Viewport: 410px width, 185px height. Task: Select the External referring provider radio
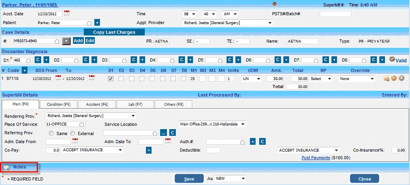pyautogui.click(x=72, y=133)
